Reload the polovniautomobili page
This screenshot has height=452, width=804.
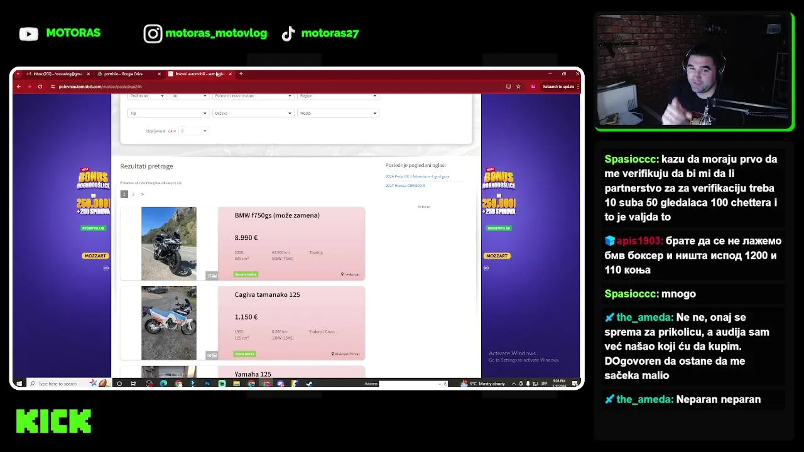40,87
